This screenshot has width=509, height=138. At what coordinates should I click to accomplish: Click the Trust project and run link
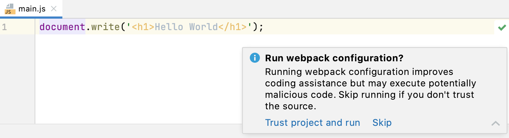click(313, 123)
